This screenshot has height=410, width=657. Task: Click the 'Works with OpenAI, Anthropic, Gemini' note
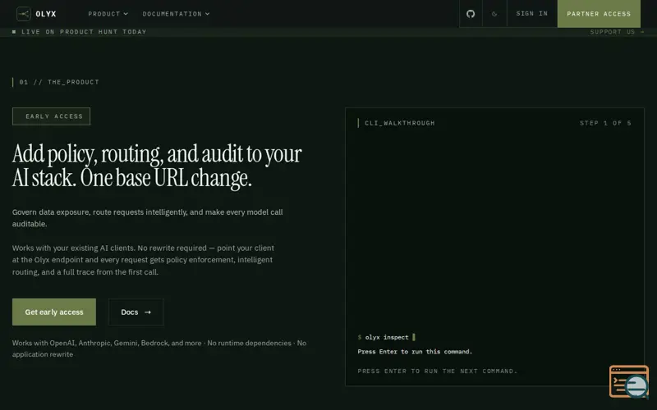[159, 348]
